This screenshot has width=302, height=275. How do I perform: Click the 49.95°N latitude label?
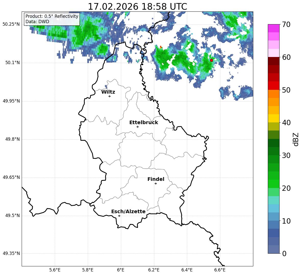pos(11,101)
